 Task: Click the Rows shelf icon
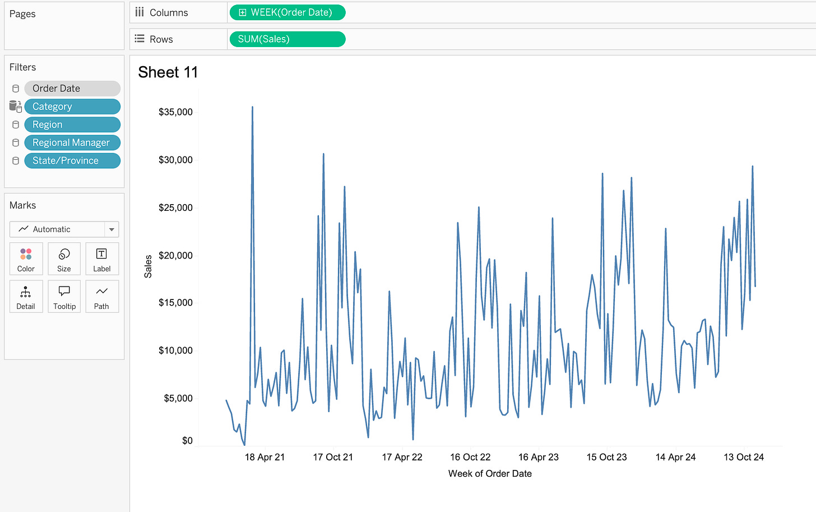(x=140, y=39)
